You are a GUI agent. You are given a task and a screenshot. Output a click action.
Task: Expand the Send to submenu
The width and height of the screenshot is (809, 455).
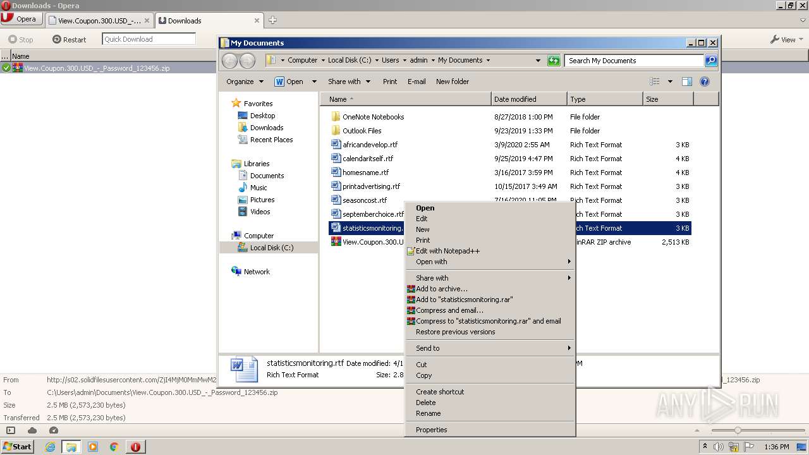(x=490, y=348)
